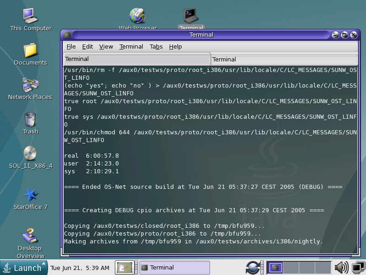The width and height of the screenshot is (366, 275).
Task: Click the Terminal window menu icon in title bar
Action: (x=67, y=35)
